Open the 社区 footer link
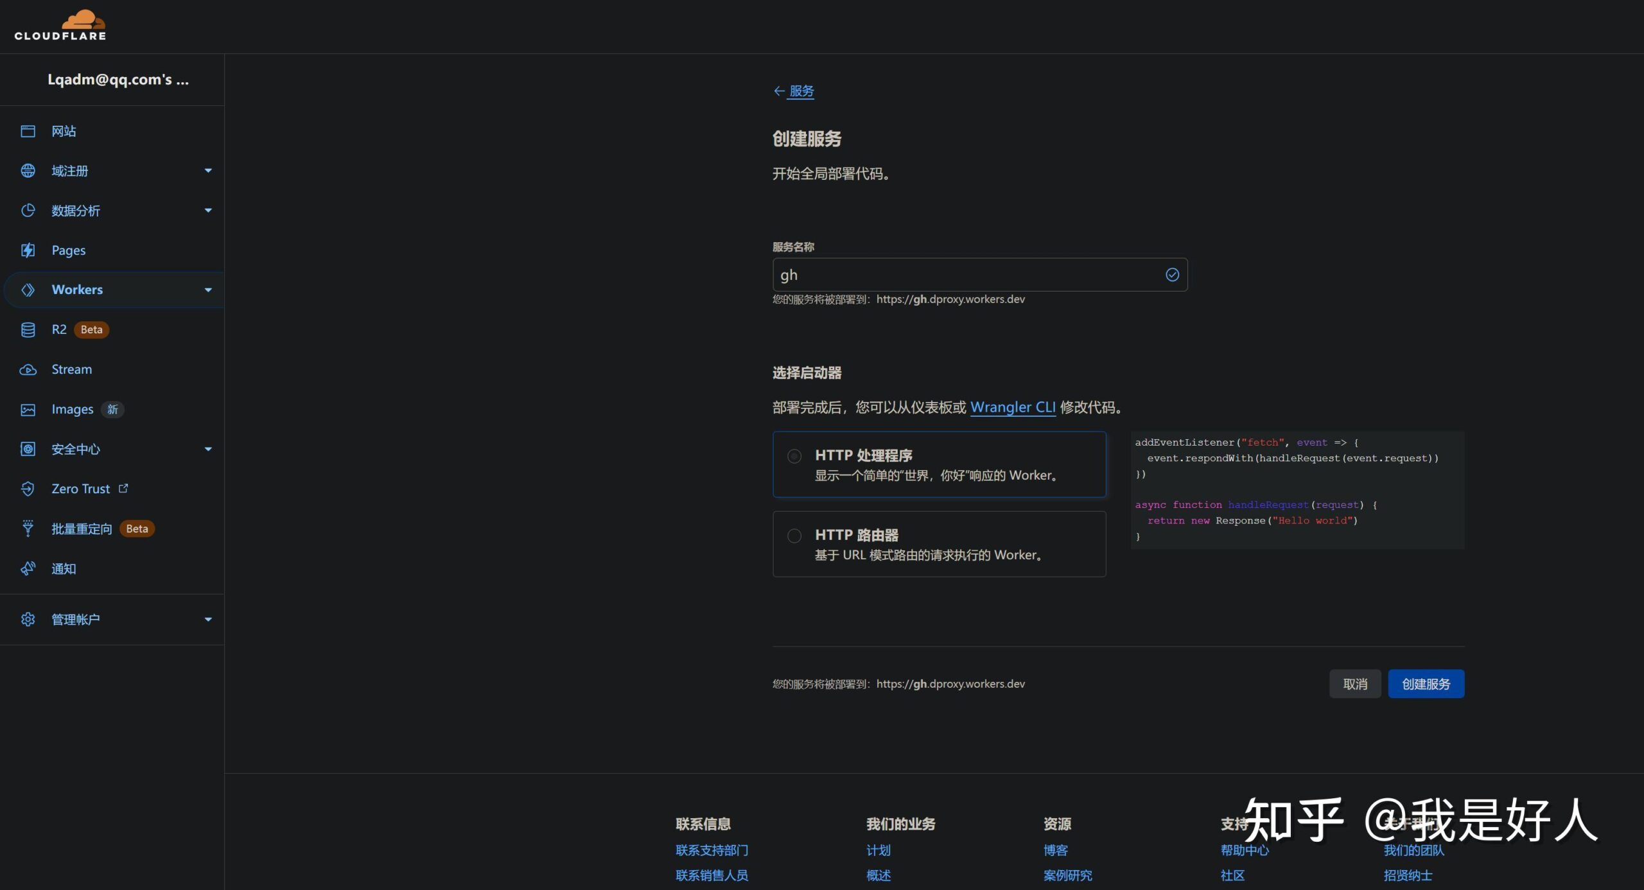This screenshot has width=1644, height=890. tap(1232, 875)
